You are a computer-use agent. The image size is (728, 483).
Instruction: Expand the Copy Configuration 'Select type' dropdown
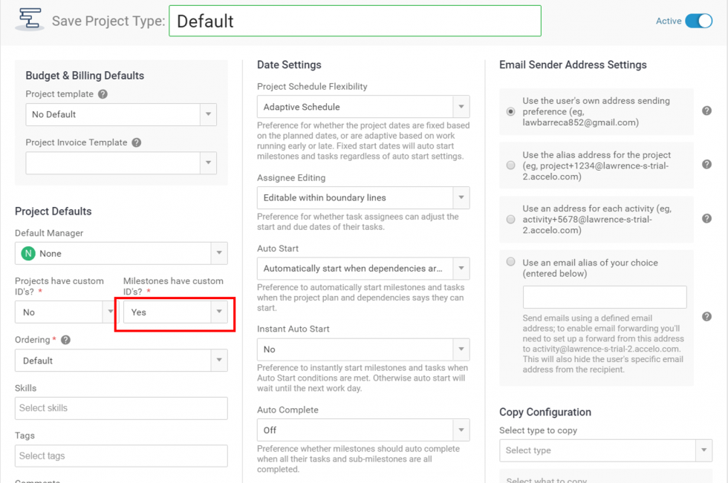(605, 450)
